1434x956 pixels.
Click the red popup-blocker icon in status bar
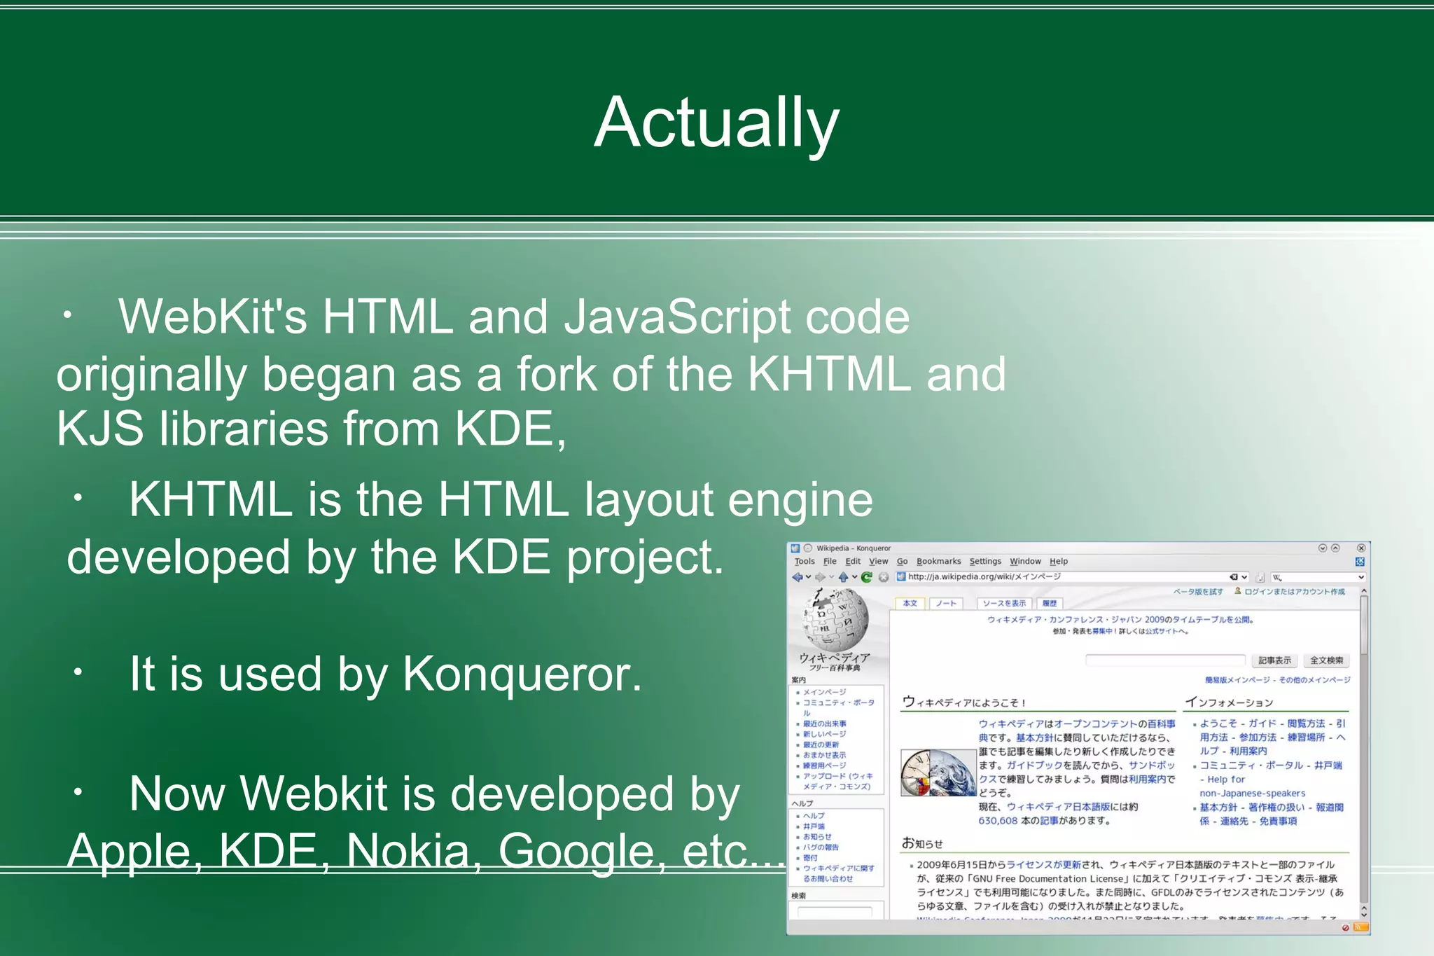1346,928
